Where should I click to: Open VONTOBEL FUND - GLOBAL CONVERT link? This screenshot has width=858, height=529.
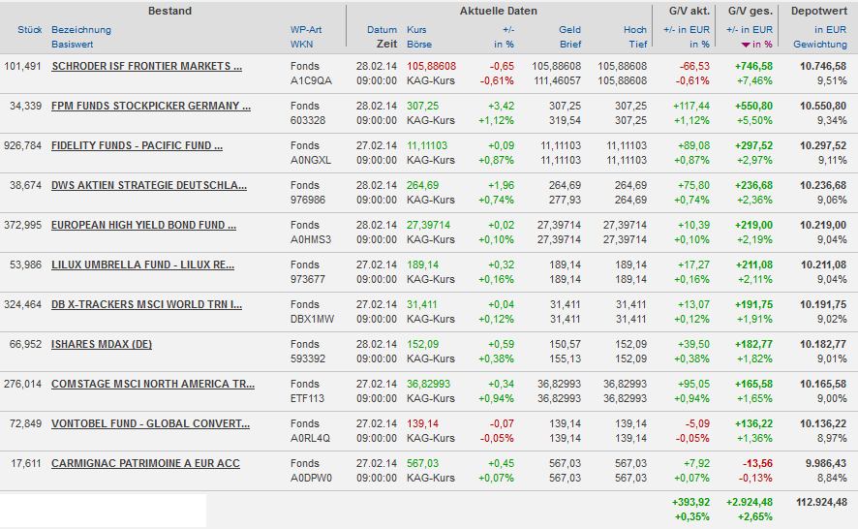point(150,423)
